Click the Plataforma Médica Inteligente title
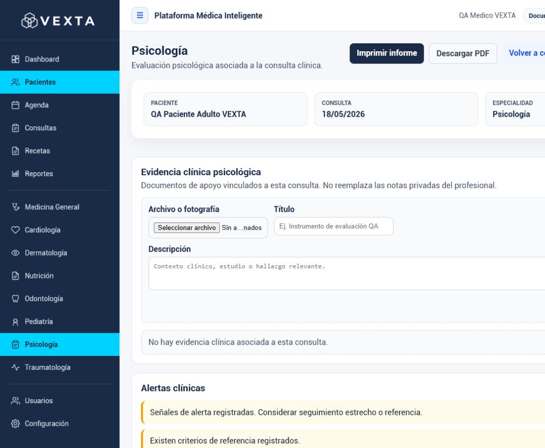Screen dimensions: 545x448 208,16
